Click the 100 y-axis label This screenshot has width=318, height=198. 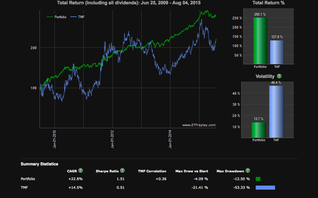pyautogui.click(x=33, y=88)
